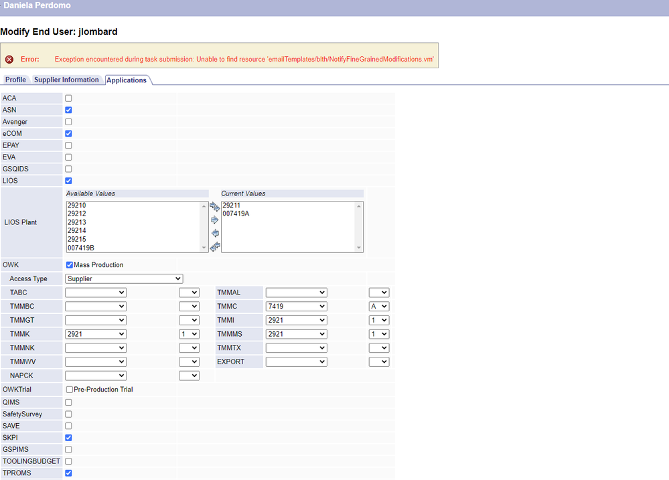This screenshot has height=480, width=669.
Task: Toggle the Mass Production checkbox
Action: [x=70, y=265]
